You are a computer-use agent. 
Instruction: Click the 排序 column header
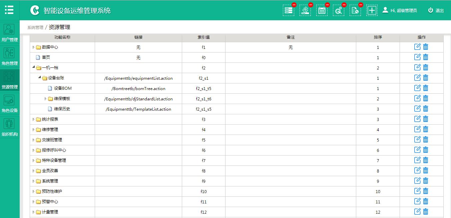pos(378,37)
